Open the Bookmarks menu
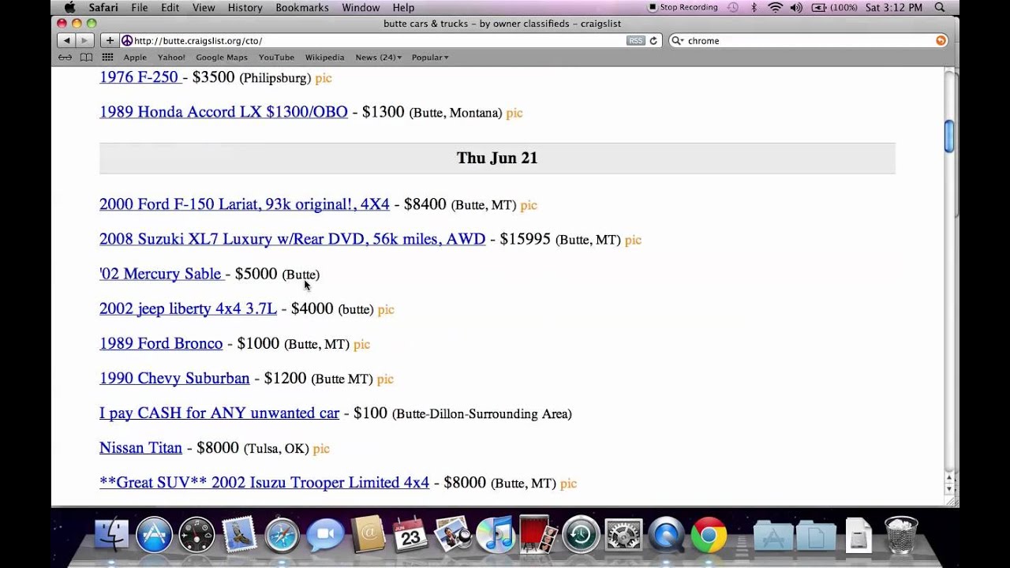Viewport: 1010px width, 568px height. click(302, 7)
